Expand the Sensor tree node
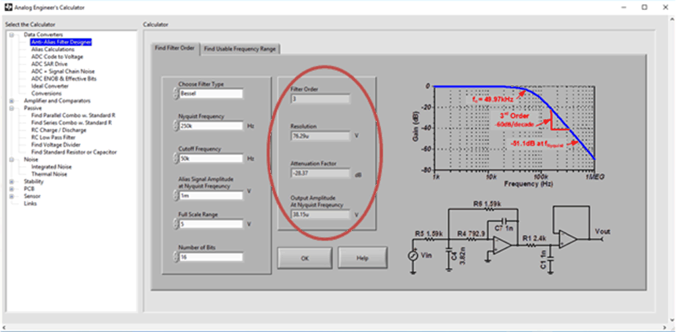676x332 pixels. (11, 196)
